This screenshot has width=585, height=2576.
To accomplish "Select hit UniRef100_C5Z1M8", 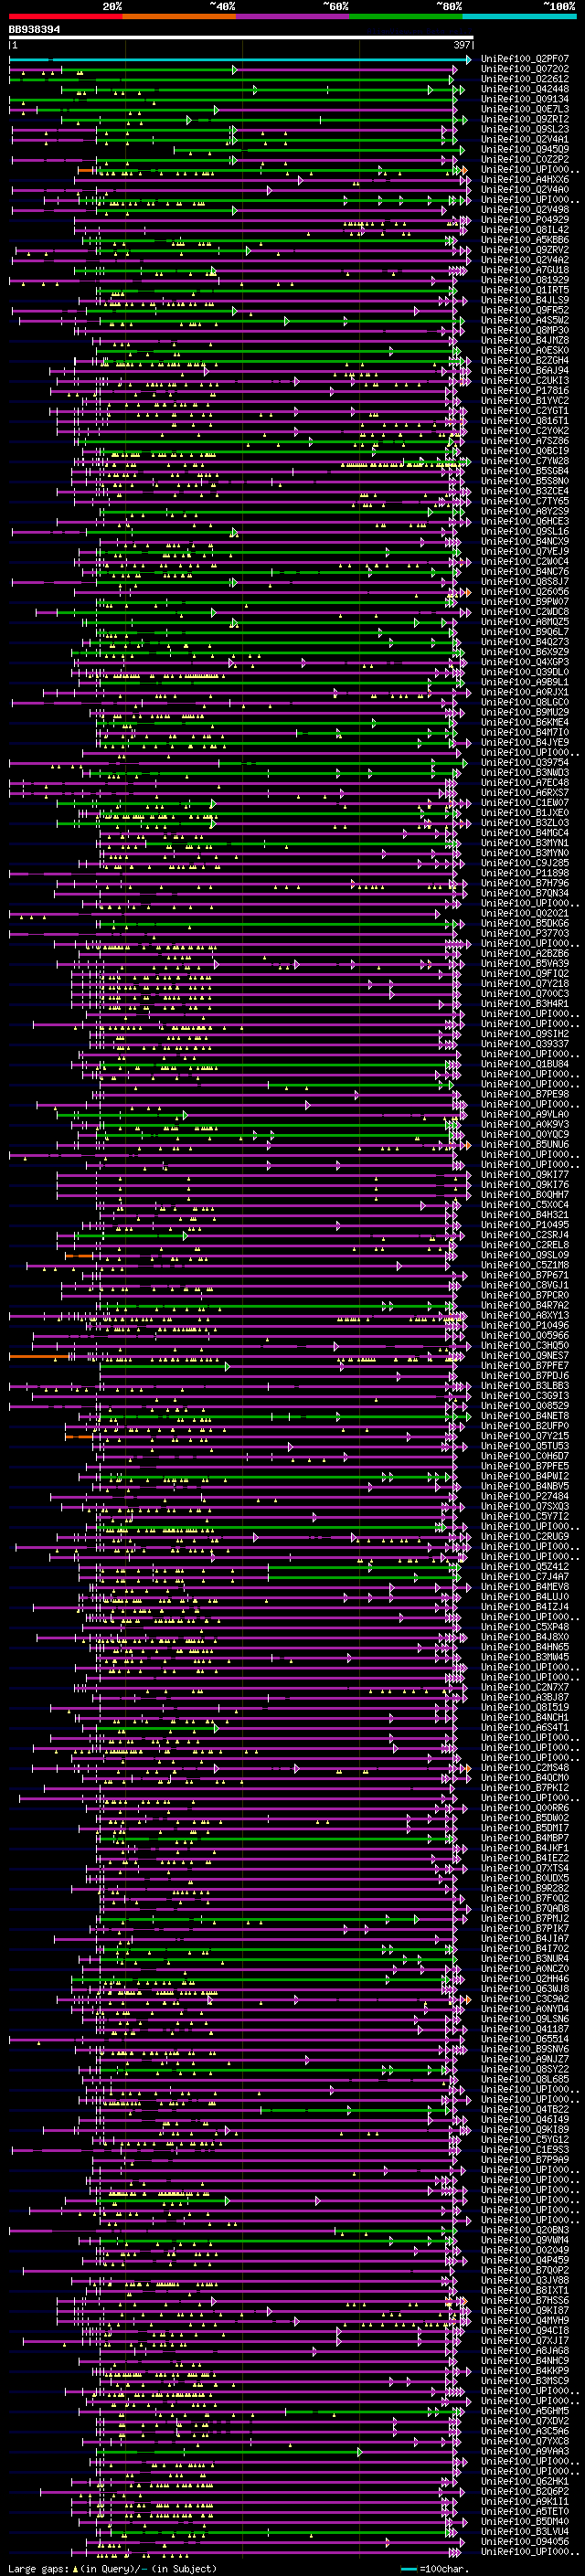I will [x=525, y=1265].
